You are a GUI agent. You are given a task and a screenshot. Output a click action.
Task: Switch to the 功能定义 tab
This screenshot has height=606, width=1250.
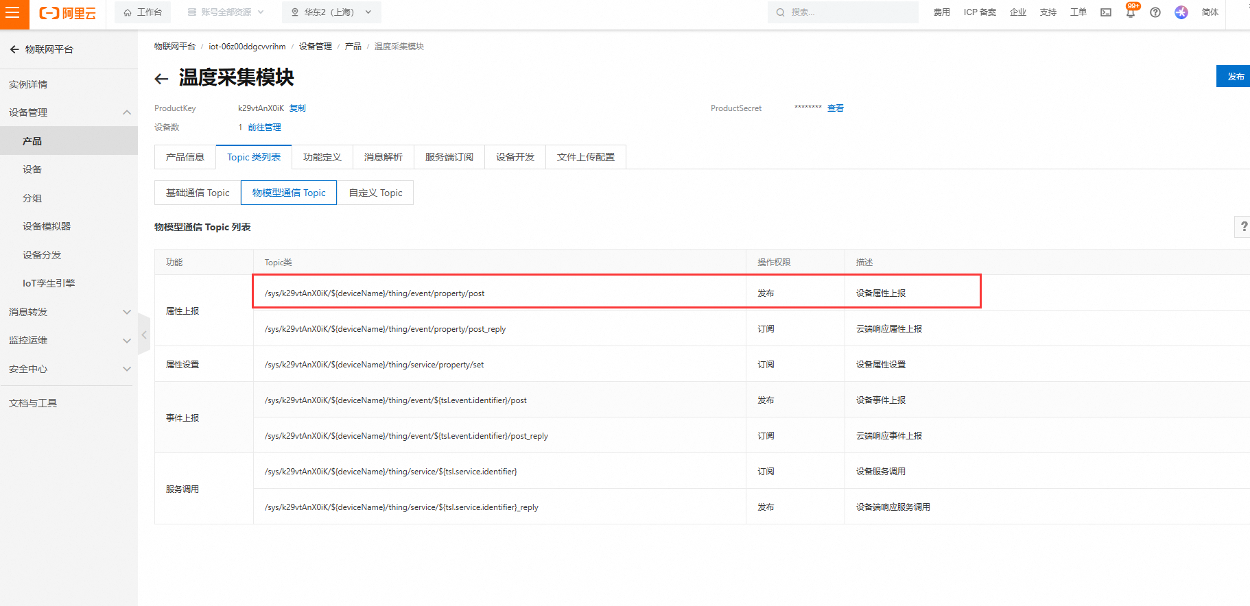[322, 157]
